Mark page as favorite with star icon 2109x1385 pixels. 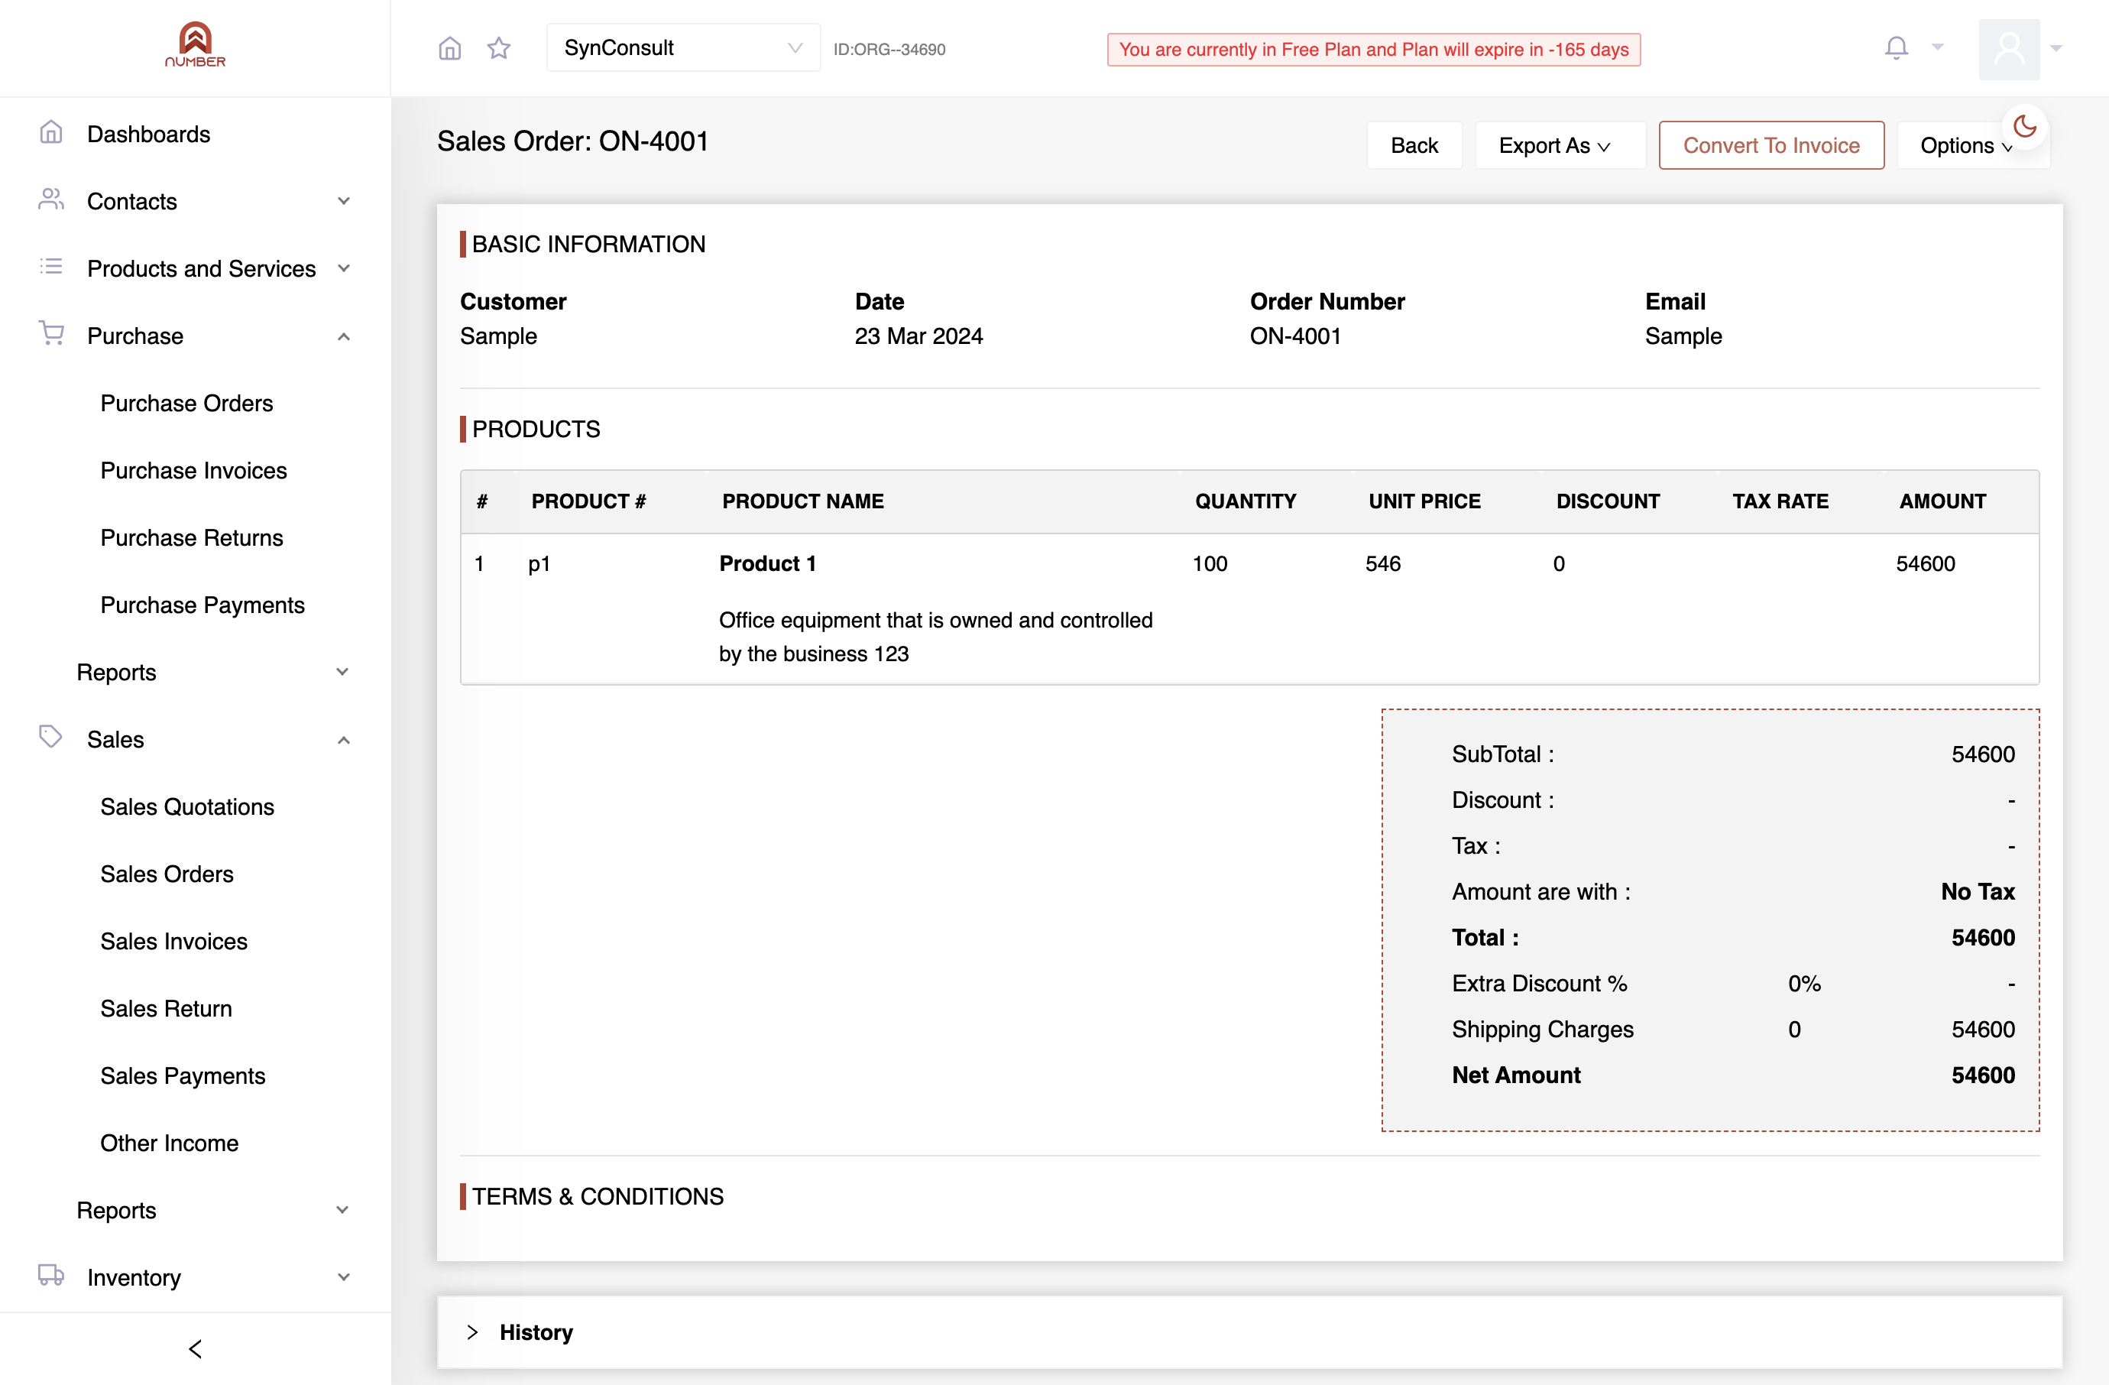(499, 48)
